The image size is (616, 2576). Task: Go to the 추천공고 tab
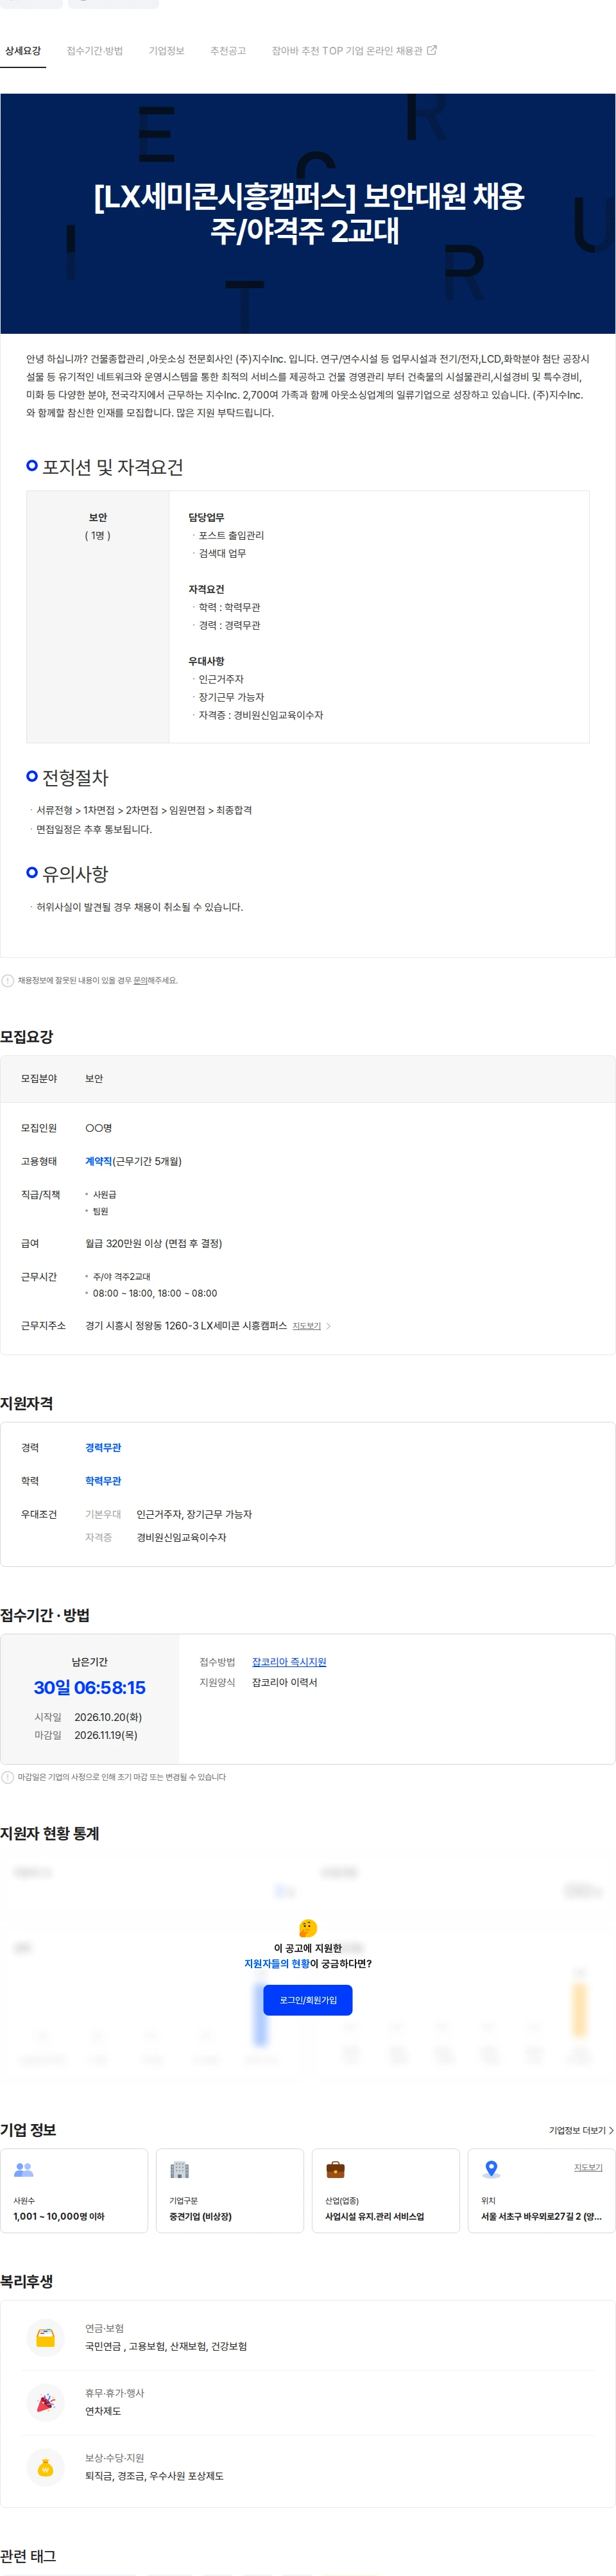(x=228, y=51)
